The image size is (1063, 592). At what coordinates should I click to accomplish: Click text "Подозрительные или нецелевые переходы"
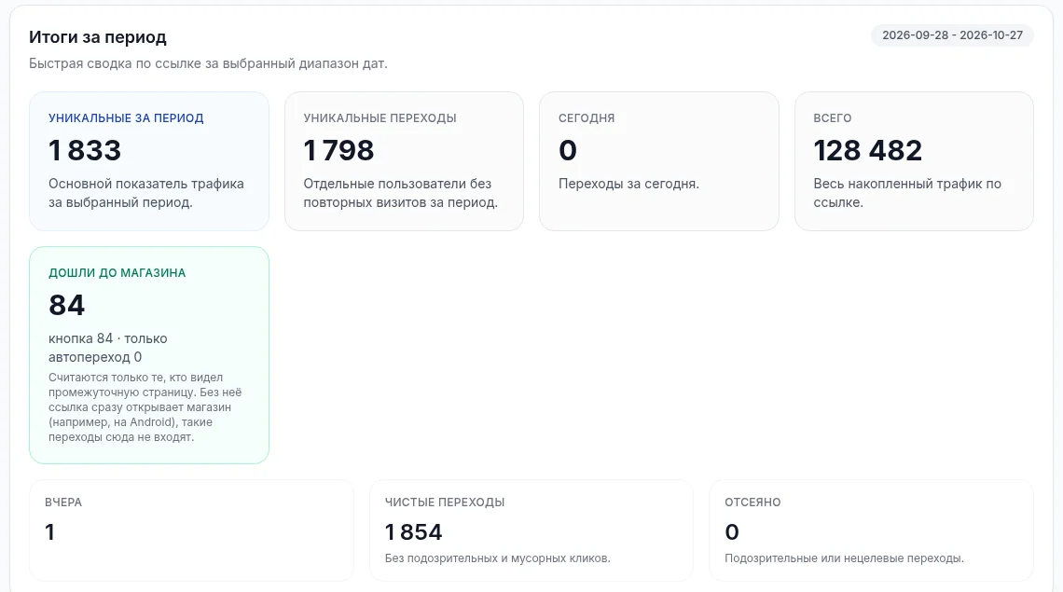[x=844, y=558]
